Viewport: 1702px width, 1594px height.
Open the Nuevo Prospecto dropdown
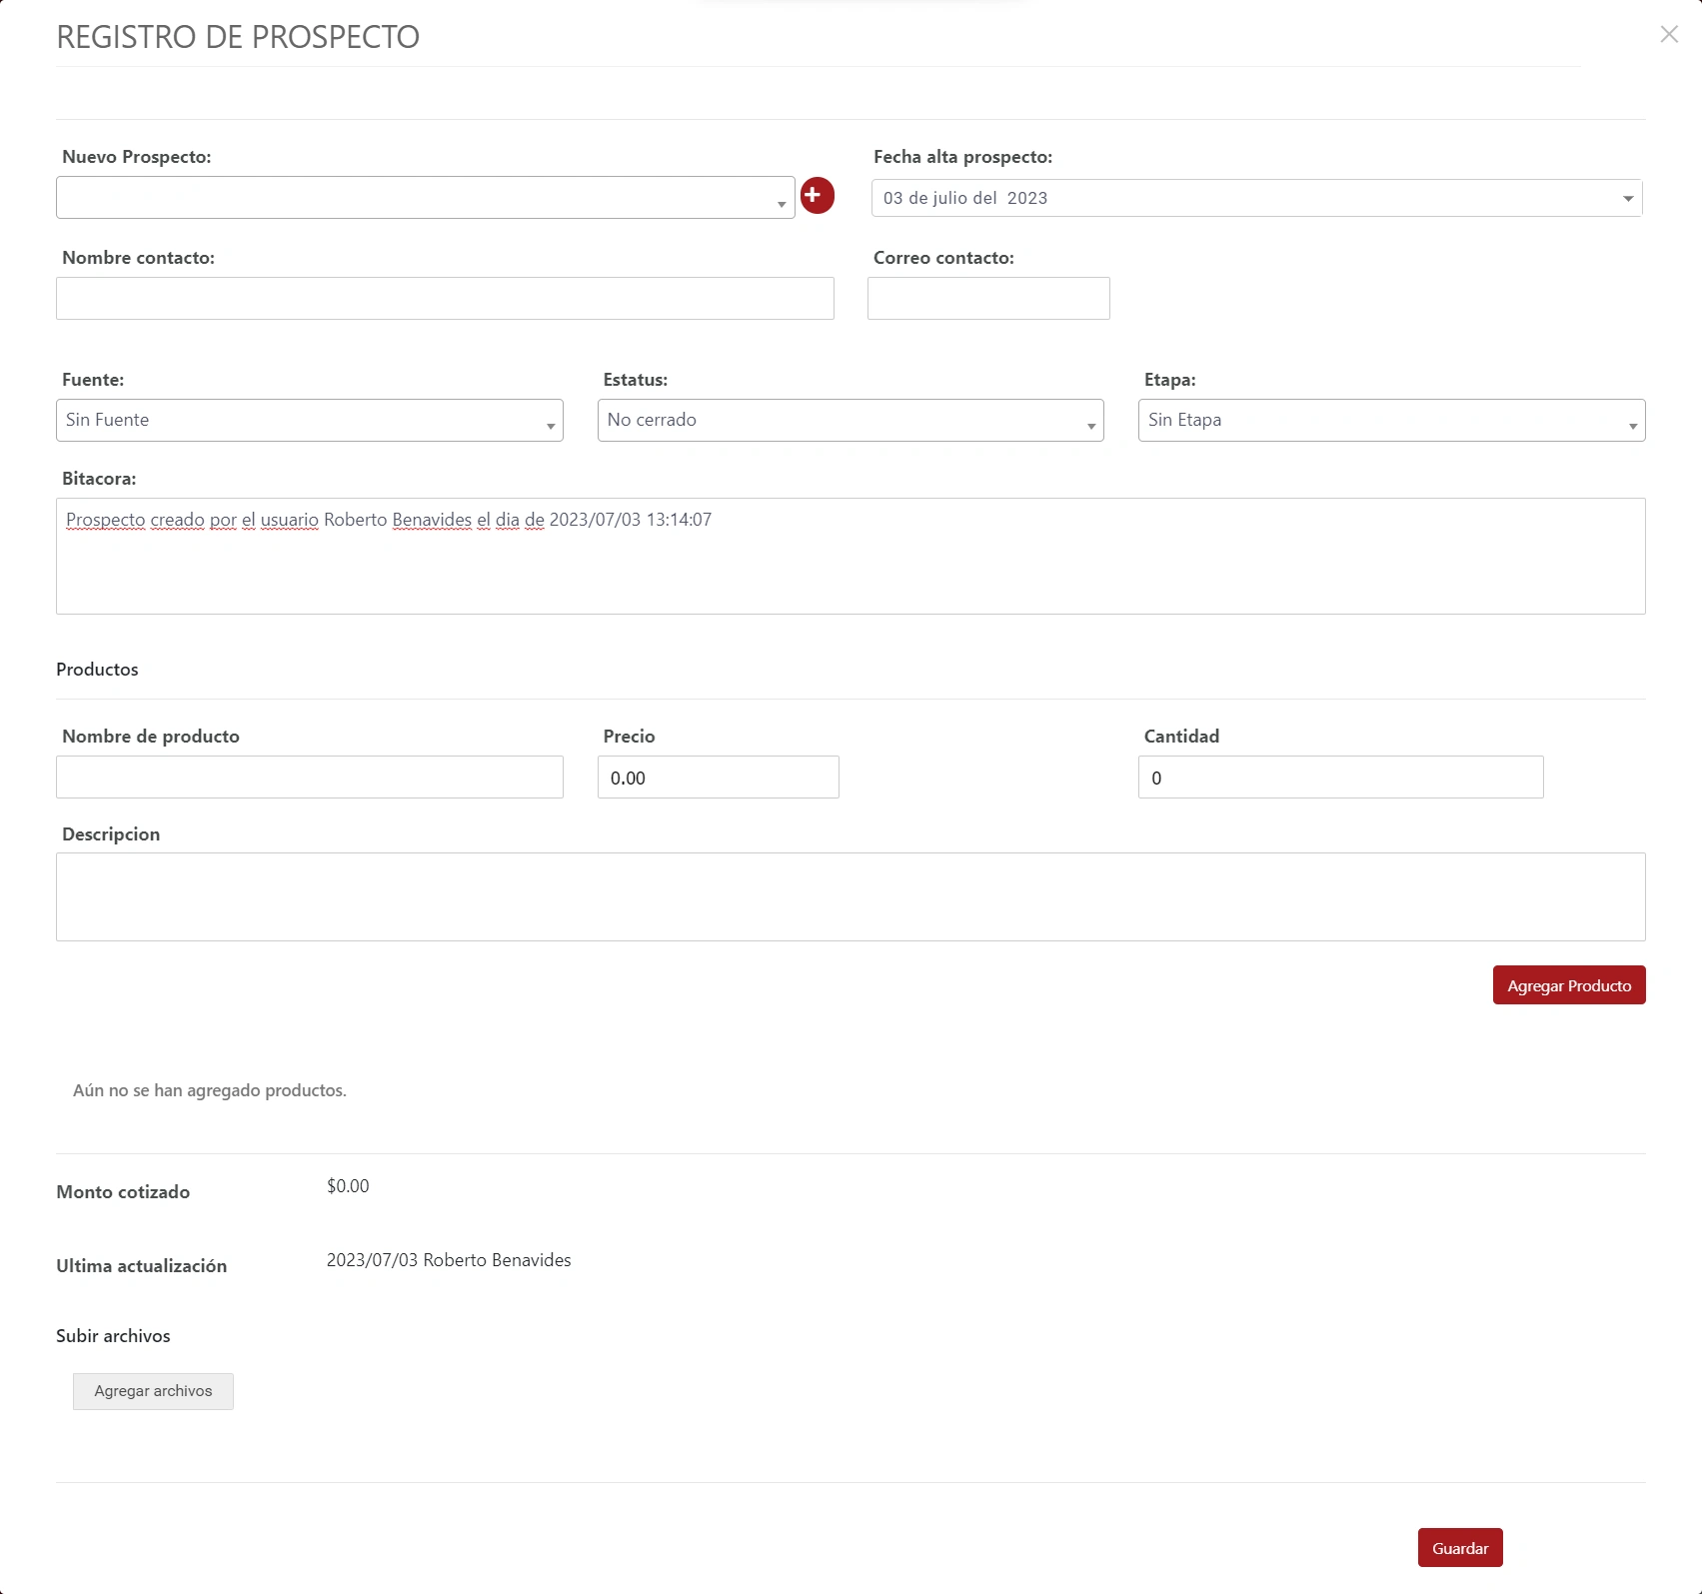(425, 198)
